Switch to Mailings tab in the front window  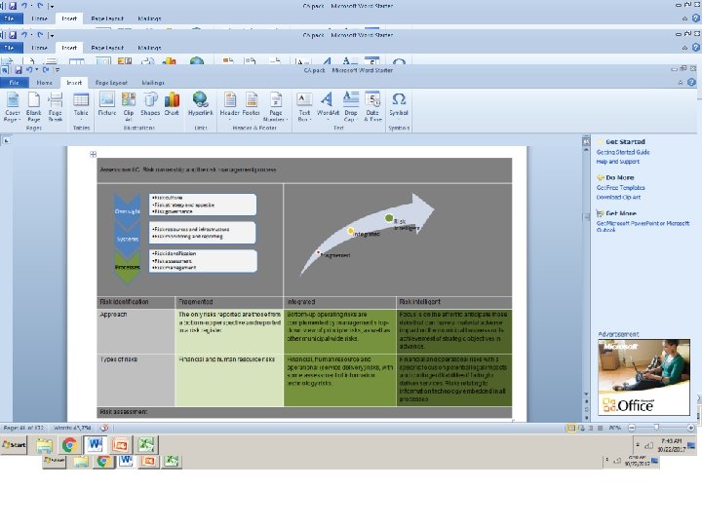(153, 82)
